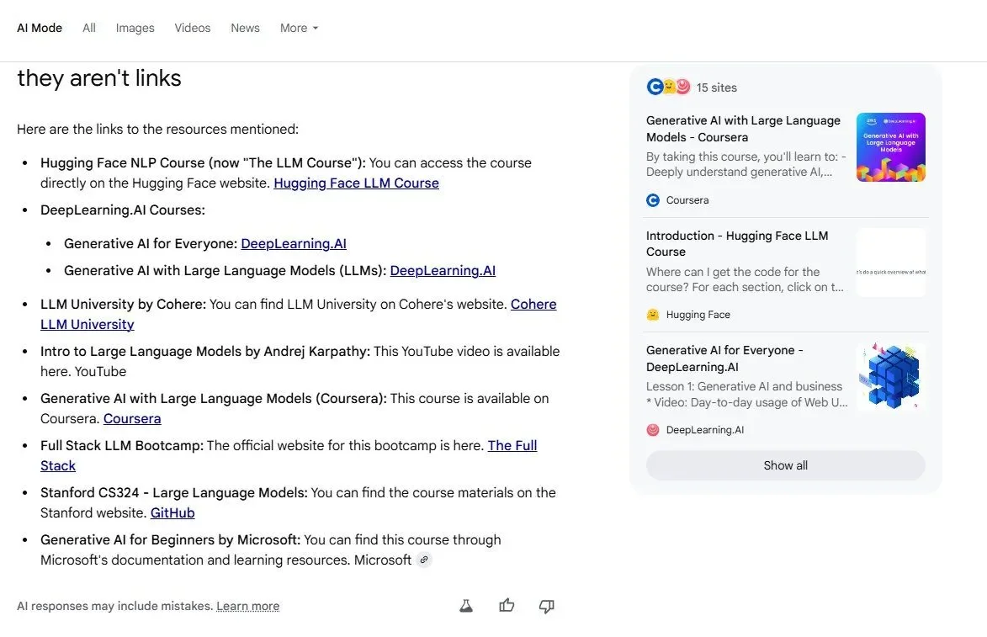Click the DeepLearning.AI source logo icon
The height and width of the screenshot is (637, 987).
tap(653, 430)
